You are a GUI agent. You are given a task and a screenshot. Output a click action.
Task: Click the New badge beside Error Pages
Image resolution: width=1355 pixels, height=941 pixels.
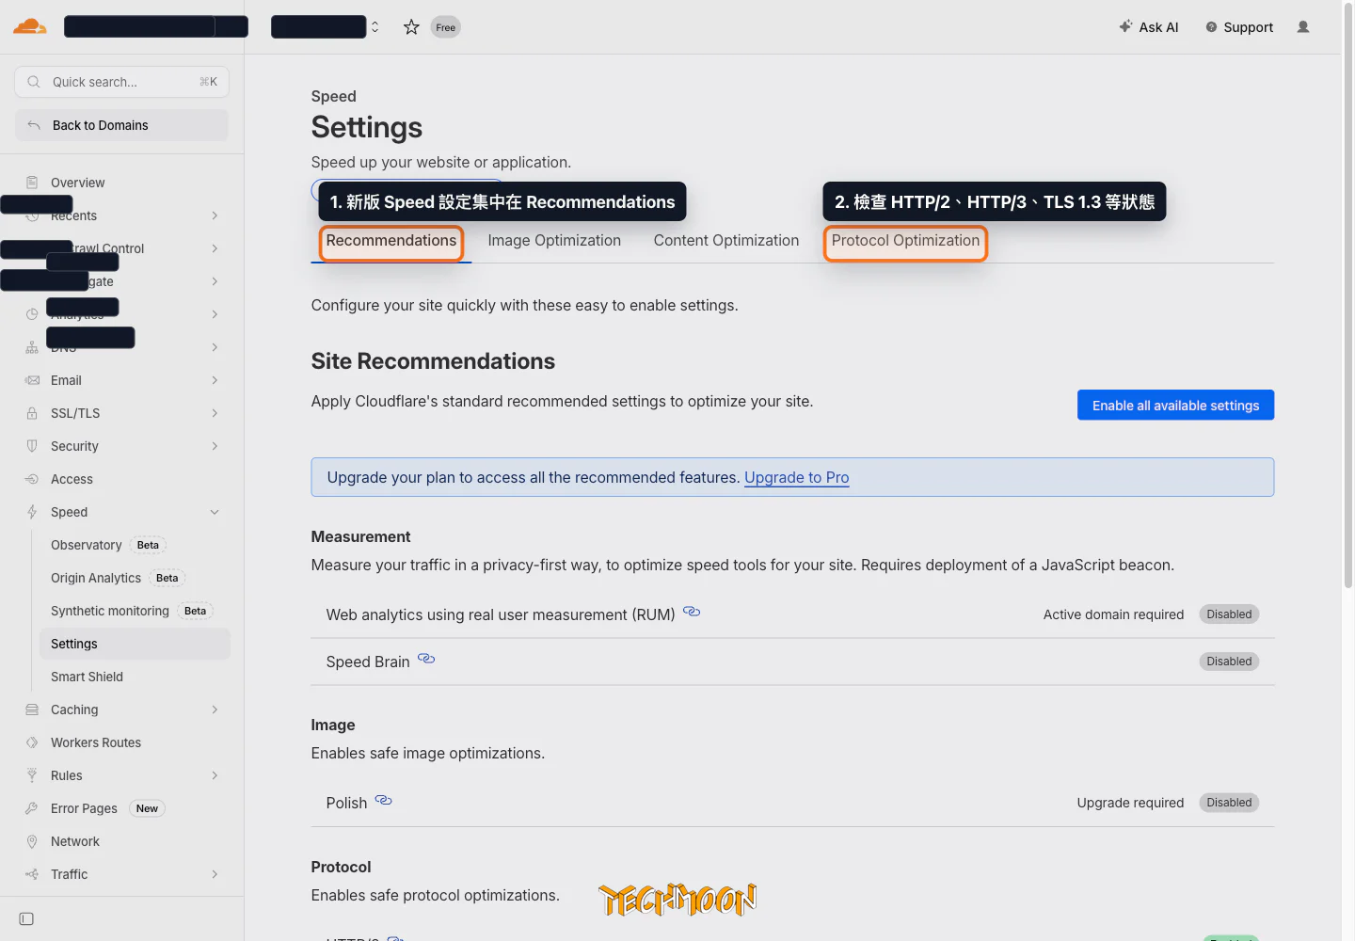tap(147, 808)
